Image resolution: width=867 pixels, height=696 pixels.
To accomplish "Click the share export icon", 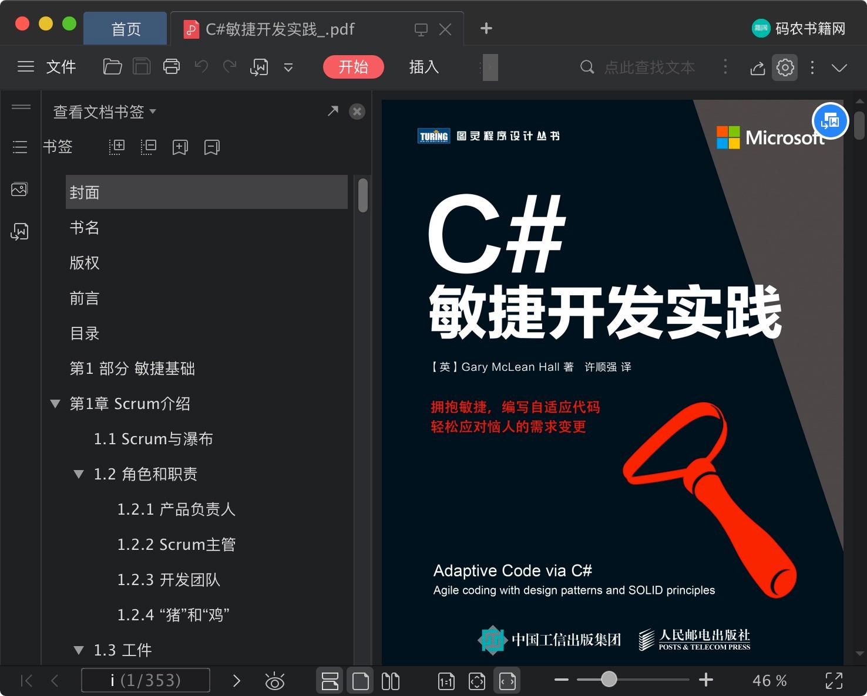I will [758, 68].
